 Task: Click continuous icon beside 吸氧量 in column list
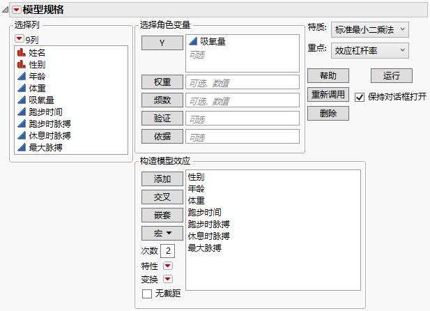(x=22, y=100)
